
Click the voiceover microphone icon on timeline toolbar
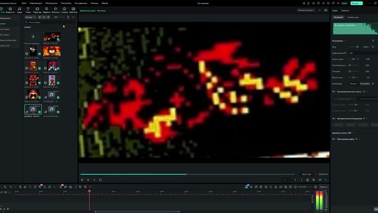276,187
